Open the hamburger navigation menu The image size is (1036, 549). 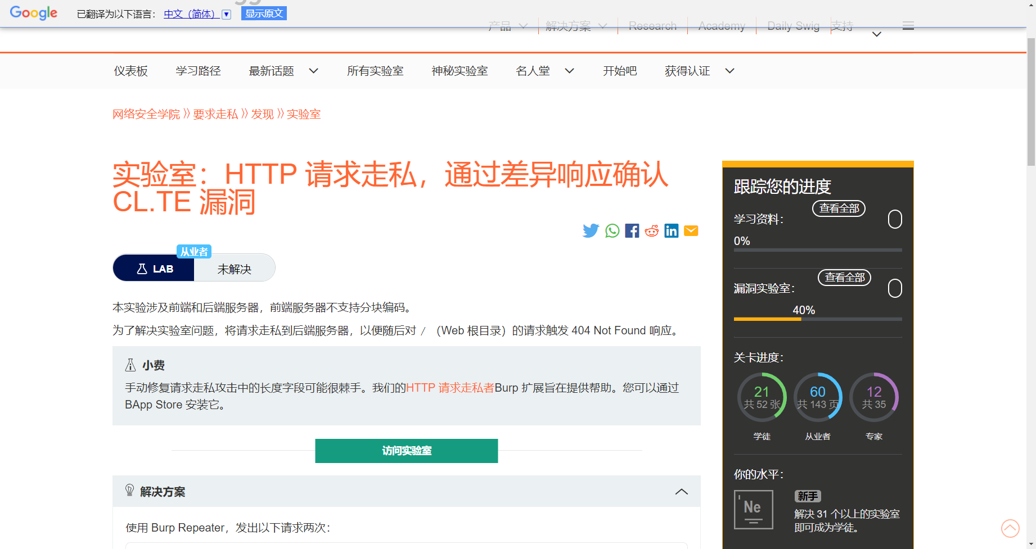[907, 25]
